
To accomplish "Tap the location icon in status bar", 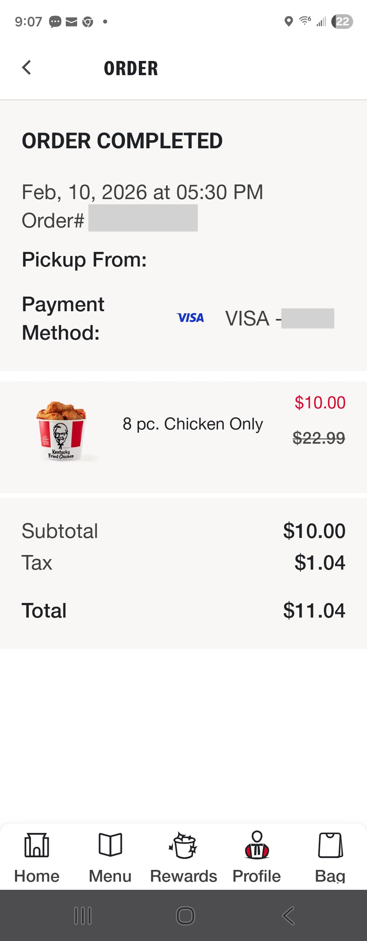I will point(289,21).
